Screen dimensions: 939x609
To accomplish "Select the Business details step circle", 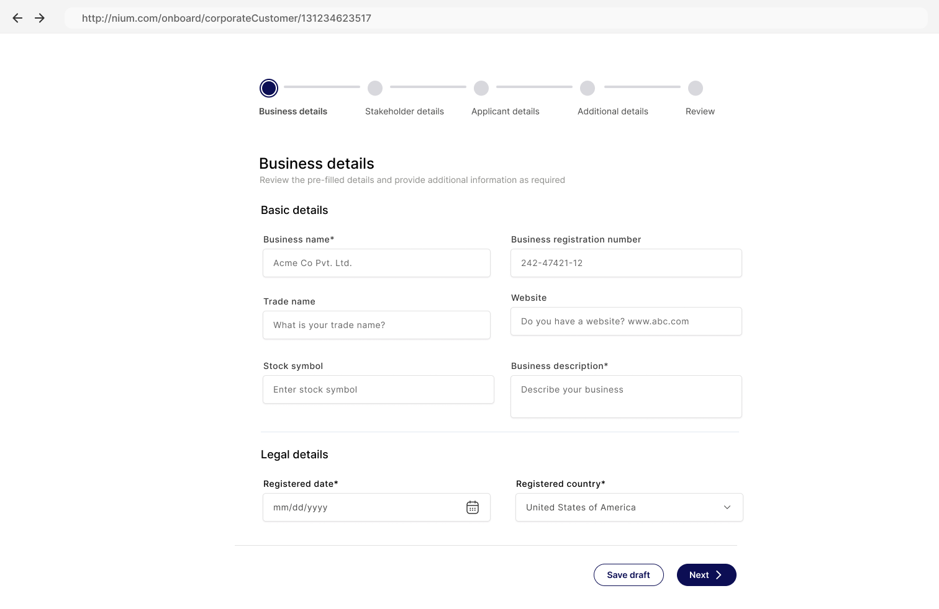I will pos(268,88).
